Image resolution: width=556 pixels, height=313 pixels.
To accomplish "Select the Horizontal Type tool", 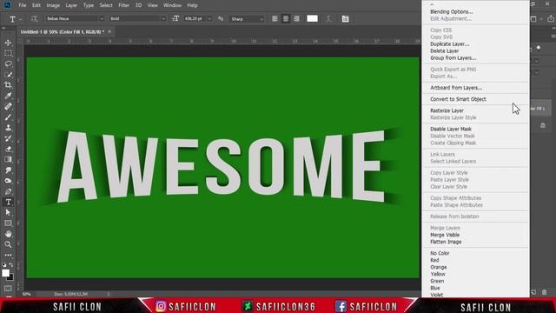I will pos(8,202).
